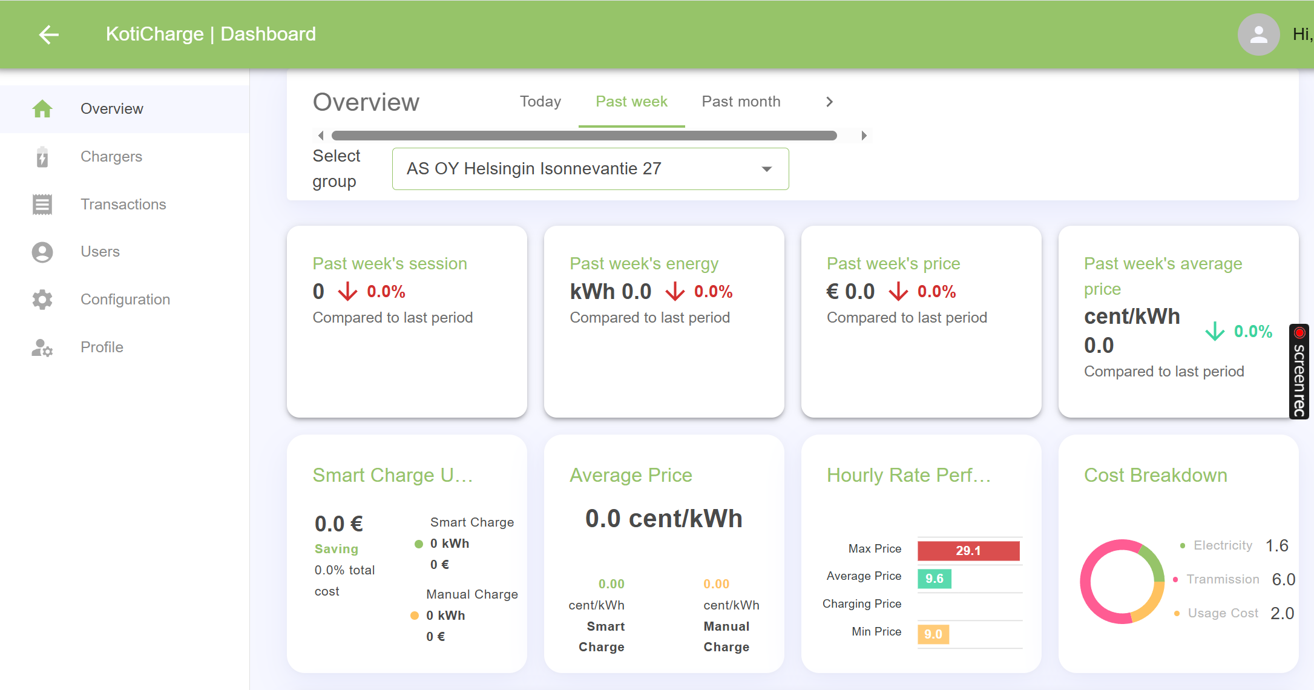Image resolution: width=1314 pixels, height=690 pixels.
Task: Click the horizontal scrollbar thumb
Action: click(x=584, y=136)
